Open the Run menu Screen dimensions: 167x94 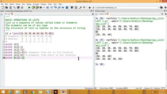point(23,4)
